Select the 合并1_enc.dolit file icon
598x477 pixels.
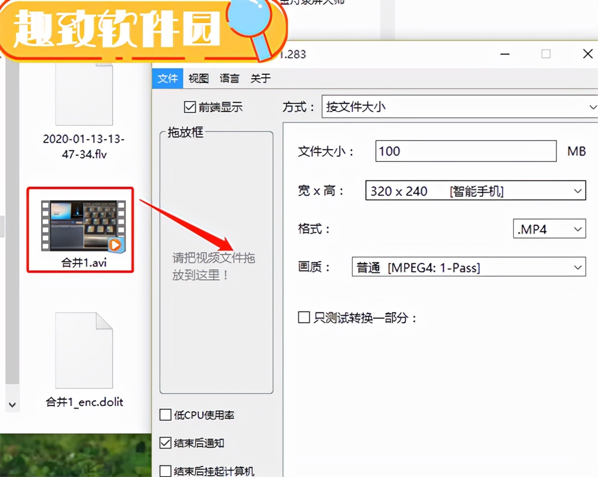84,351
